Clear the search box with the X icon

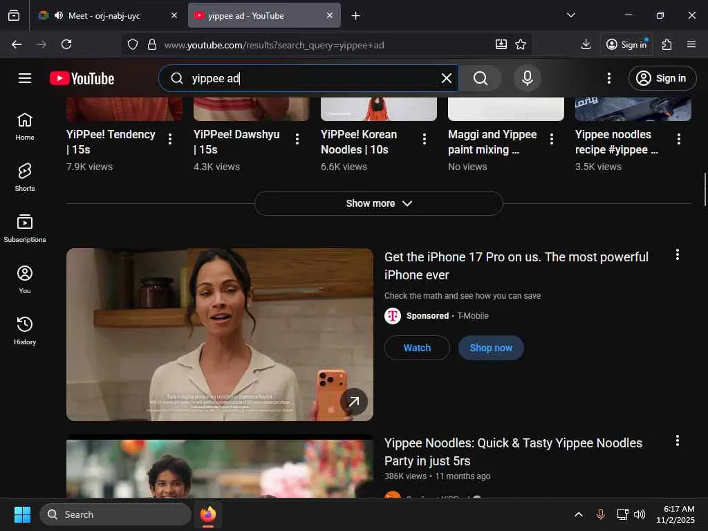446,78
